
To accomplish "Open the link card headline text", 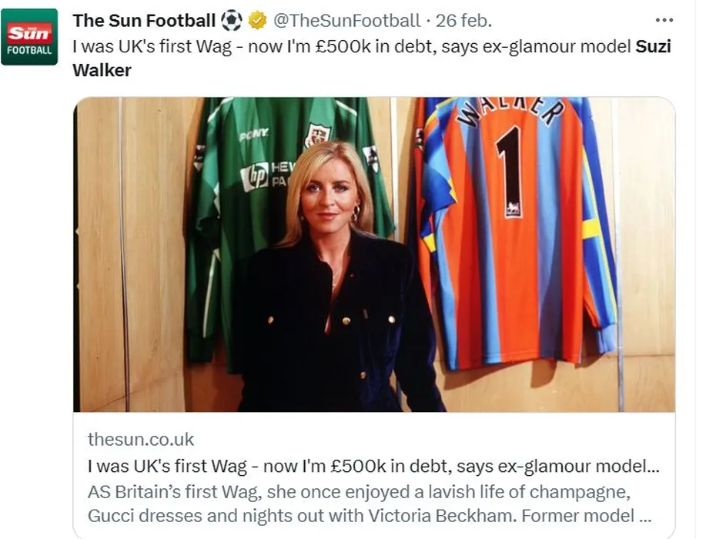I will (x=373, y=466).
